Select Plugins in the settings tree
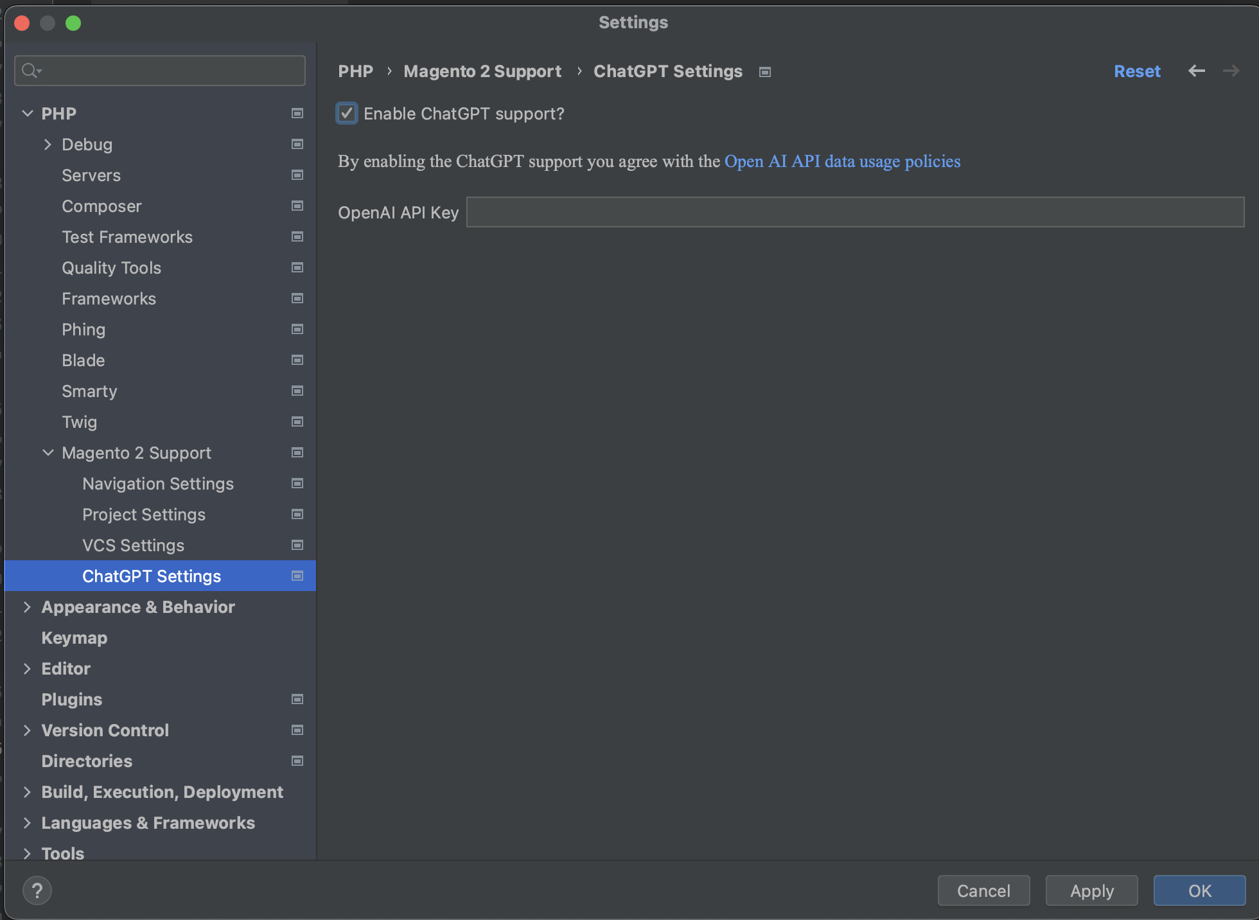The width and height of the screenshot is (1259, 920). 72,700
